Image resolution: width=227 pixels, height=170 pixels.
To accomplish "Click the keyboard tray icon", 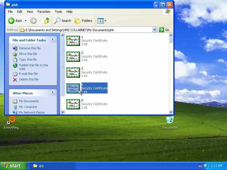I will pyautogui.click(x=200, y=166).
